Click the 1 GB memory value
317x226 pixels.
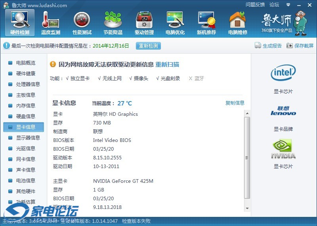click(x=99, y=190)
